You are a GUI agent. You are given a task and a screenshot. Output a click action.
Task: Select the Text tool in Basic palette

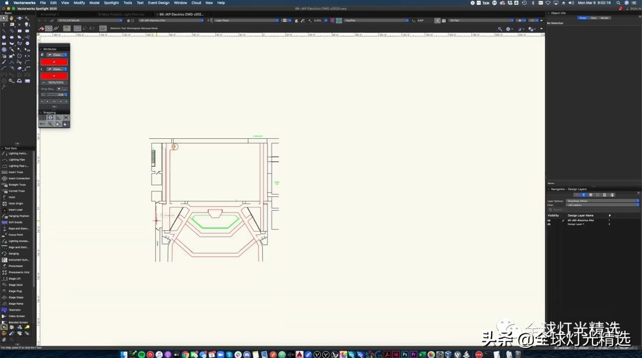[4, 24]
